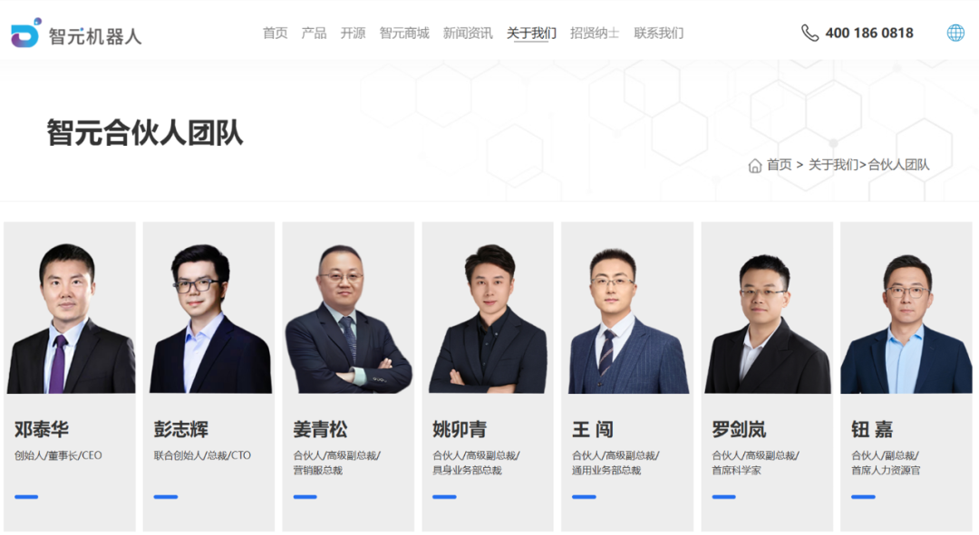Screen dimensions: 979x535
Task: Go to 智元商城 in navigation bar
Action: pos(404,33)
